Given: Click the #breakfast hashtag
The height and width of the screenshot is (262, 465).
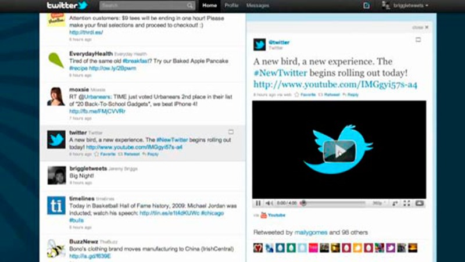Looking at the screenshot, I should click(x=136, y=61).
